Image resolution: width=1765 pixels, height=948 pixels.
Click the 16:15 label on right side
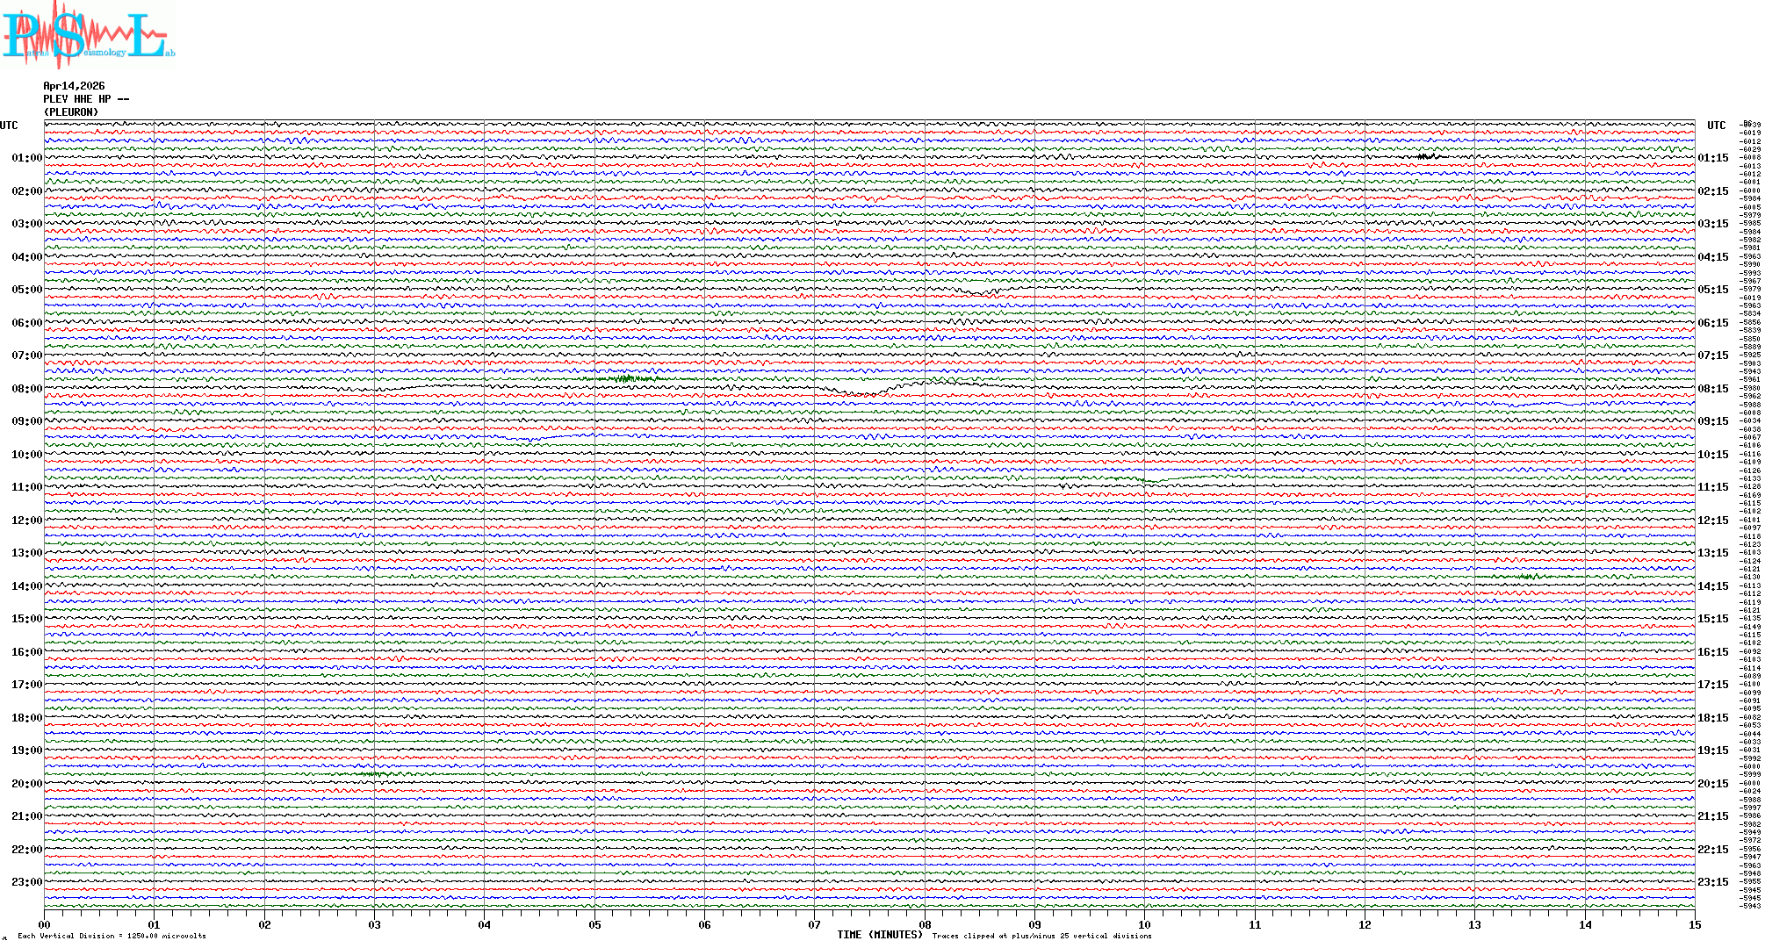click(x=1712, y=652)
